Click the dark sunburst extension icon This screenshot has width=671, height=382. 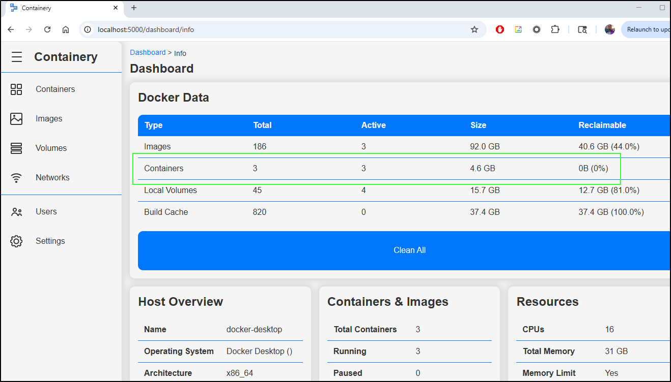pyautogui.click(x=537, y=29)
